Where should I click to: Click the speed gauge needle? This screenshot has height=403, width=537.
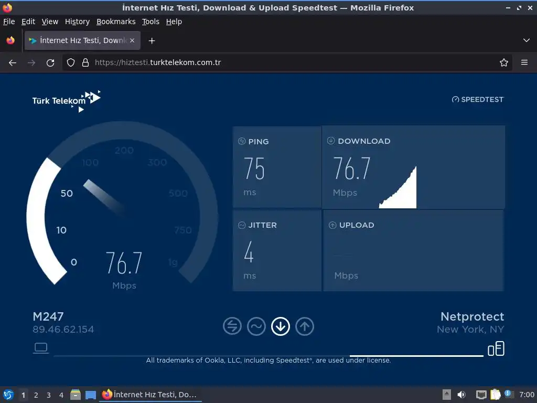[x=105, y=197]
